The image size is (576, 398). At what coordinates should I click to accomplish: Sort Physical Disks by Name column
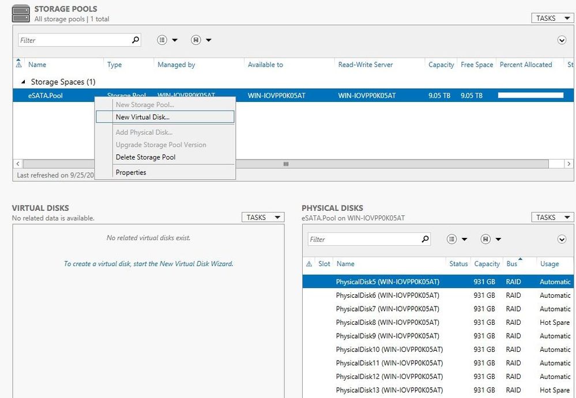point(345,264)
